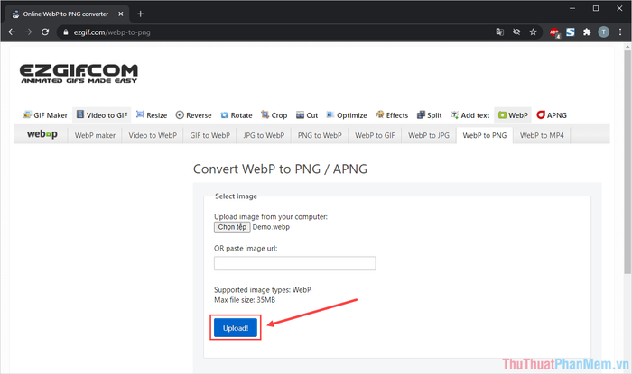This screenshot has height=374, width=632.
Task: Close the Online WebP to PNG converter tab
Action: 120,14
